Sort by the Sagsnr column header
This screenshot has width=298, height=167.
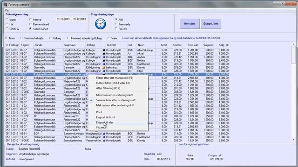pyautogui.click(x=25, y=45)
